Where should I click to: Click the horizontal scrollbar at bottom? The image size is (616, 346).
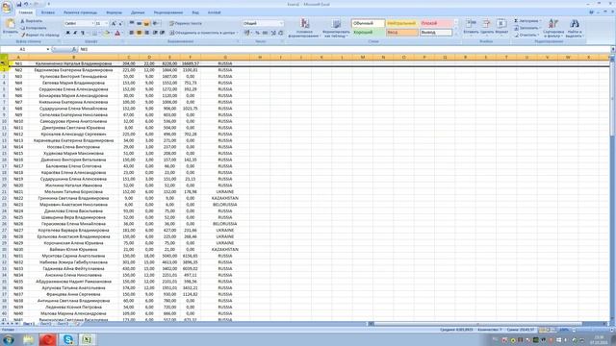tap(487, 324)
